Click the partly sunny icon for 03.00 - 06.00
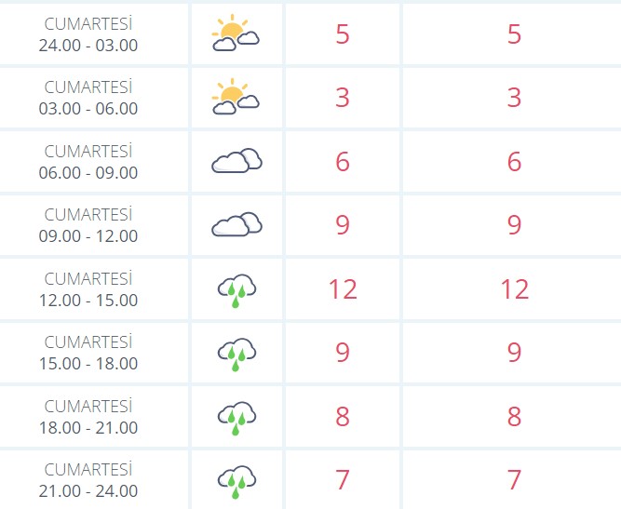621x509 pixels. tap(236, 97)
